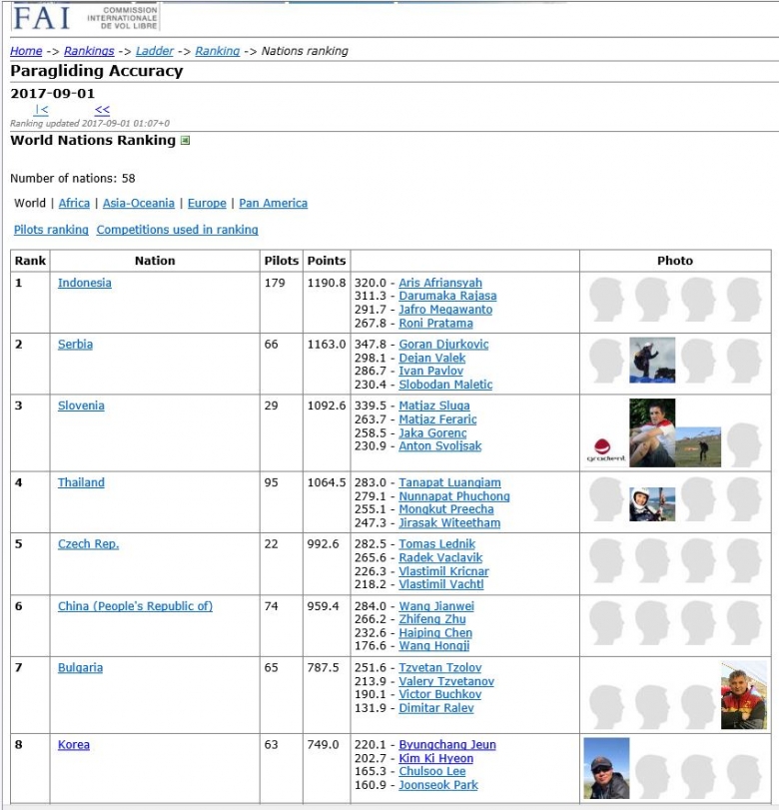The height and width of the screenshot is (810, 779).
Task: Open pilot Anton Svoljsak
Action: 440,445
